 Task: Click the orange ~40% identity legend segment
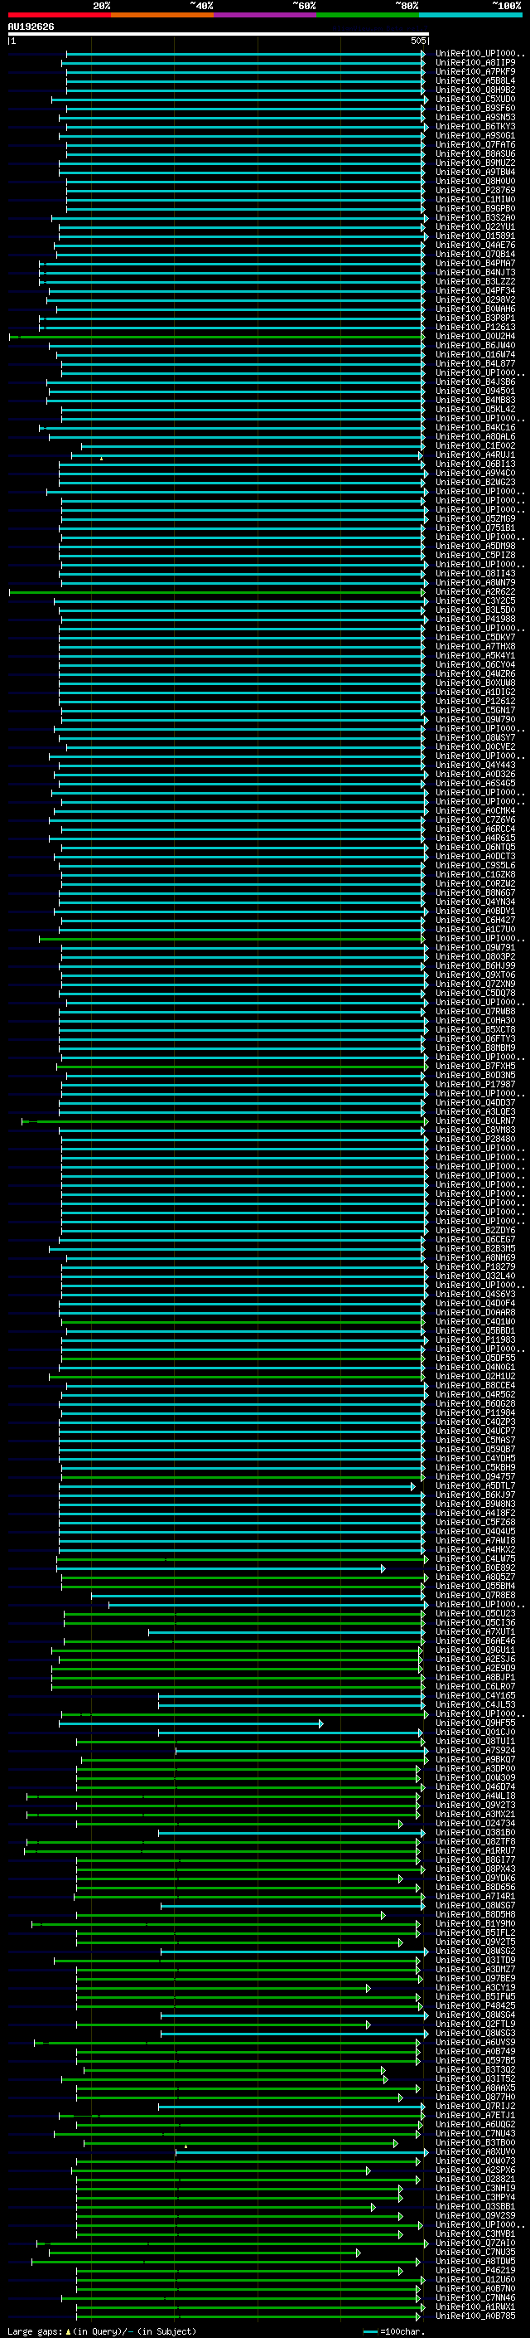(162, 15)
